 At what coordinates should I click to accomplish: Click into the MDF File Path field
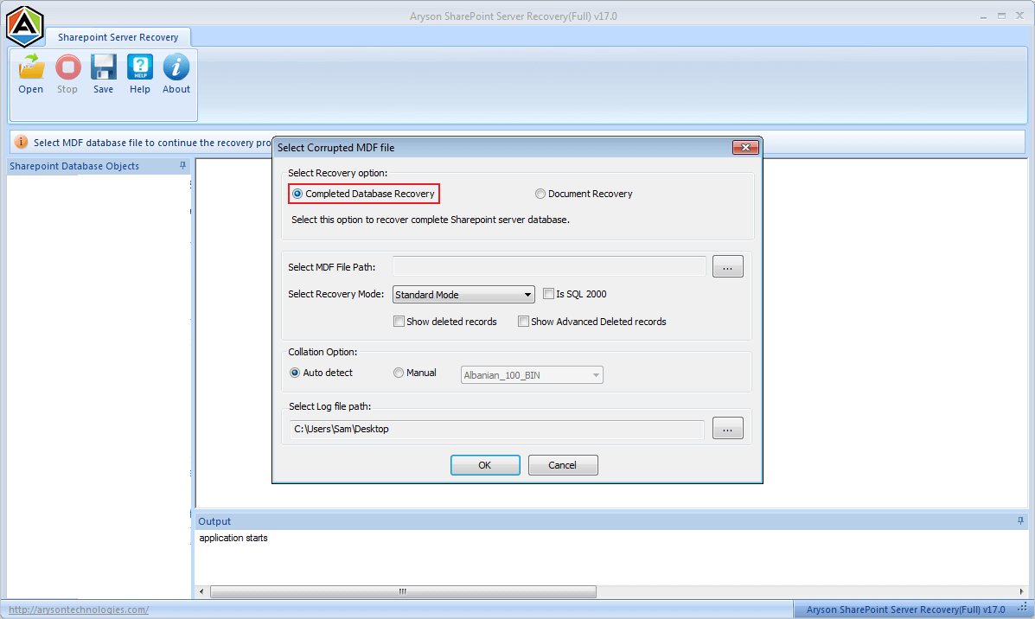tap(549, 266)
